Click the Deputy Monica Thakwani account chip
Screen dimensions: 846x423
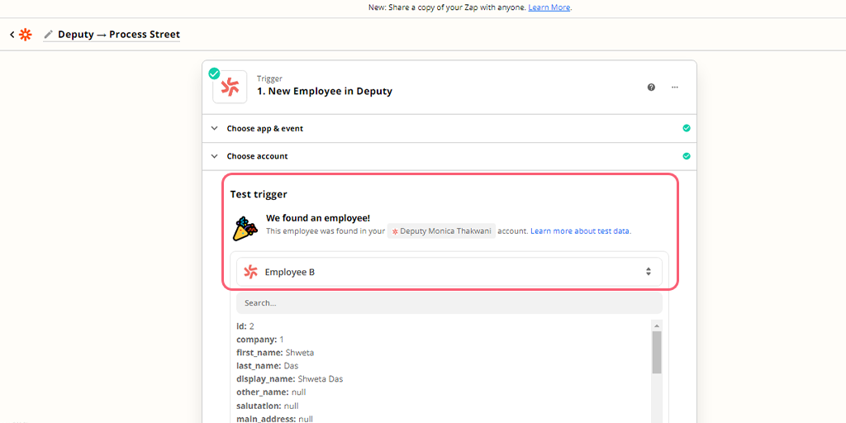click(x=442, y=231)
